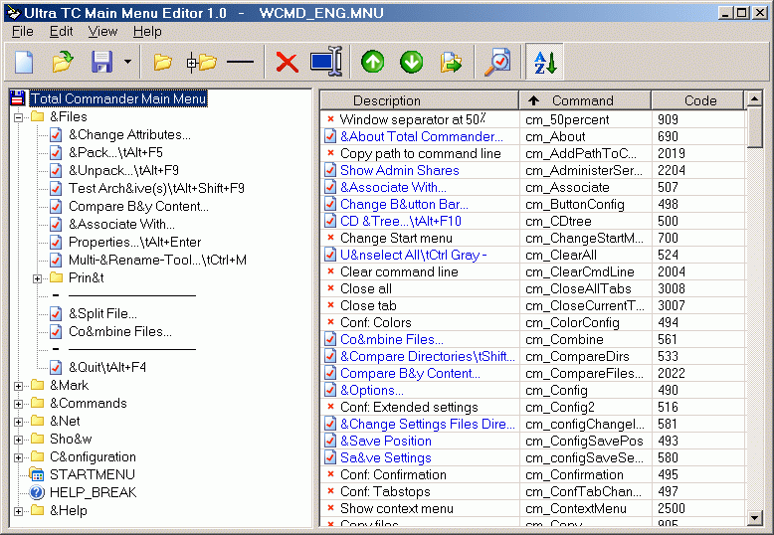The image size is (774, 535).
Task: Toggle the &Pack...\tAlt+F5 item checkbox
Action: [56, 153]
